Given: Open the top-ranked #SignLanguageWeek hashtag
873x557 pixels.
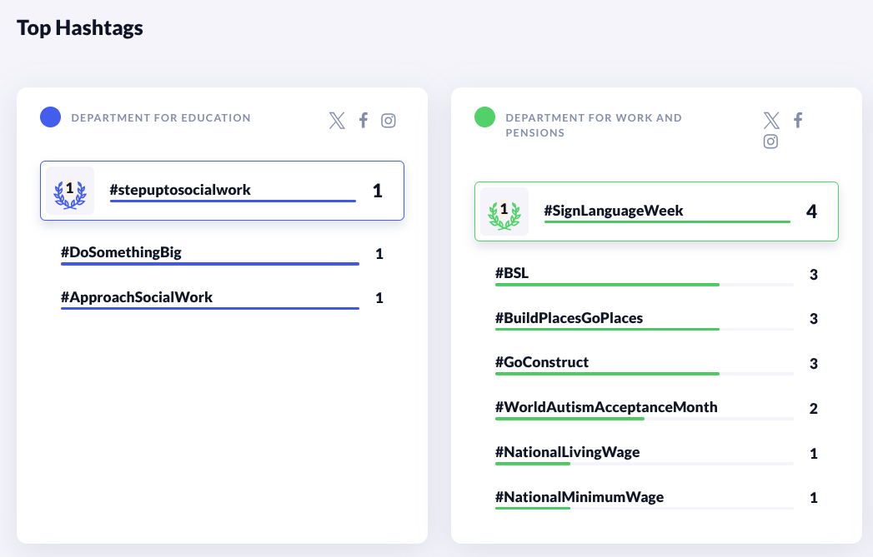Looking at the screenshot, I should pos(614,211).
